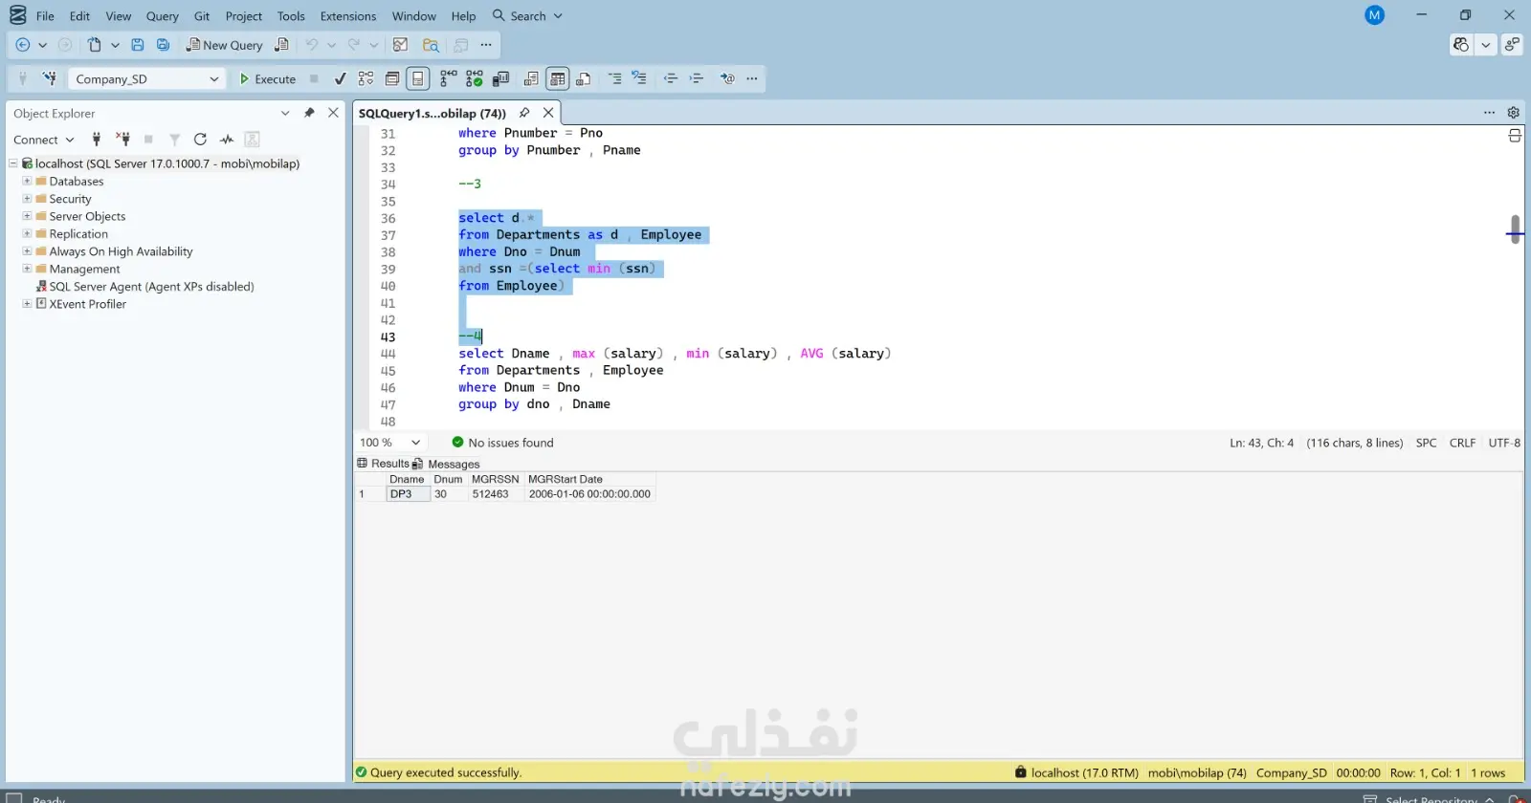This screenshot has width=1531, height=803.
Task: Switch output to Results to File
Action: click(584, 78)
